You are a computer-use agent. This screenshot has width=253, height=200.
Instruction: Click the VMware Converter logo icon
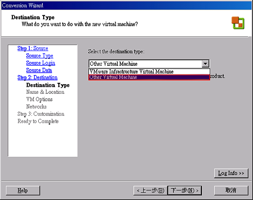point(238,23)
